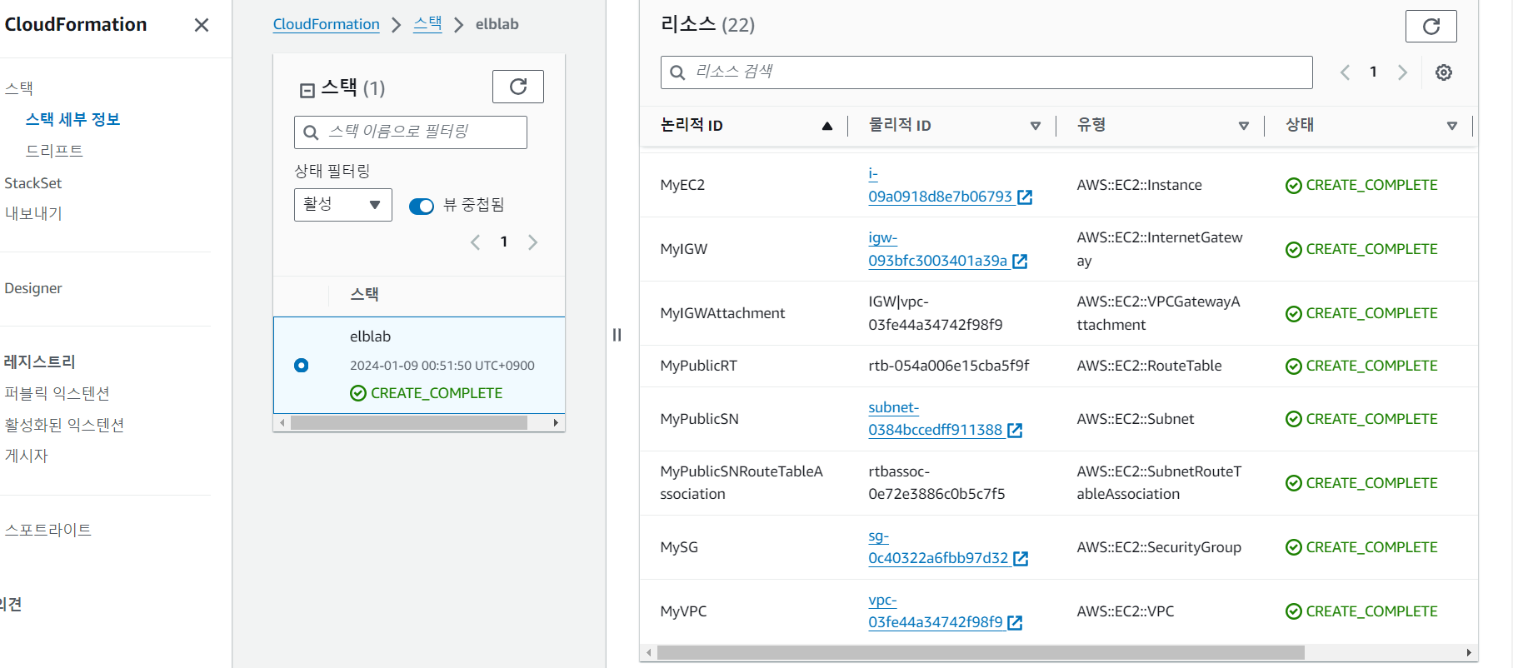Viewport: 1513px width, 668px height.
Task: Open external link icon for MyPublicSN subnet
Action: tap(1015, 431)
